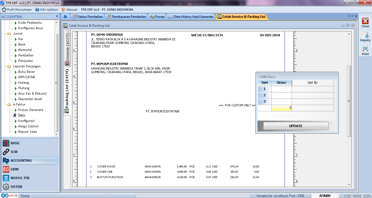Viewport: 372px width, 198px height.
Task: Switch to Faktur Pembelian tab
Action: (87, 17)
